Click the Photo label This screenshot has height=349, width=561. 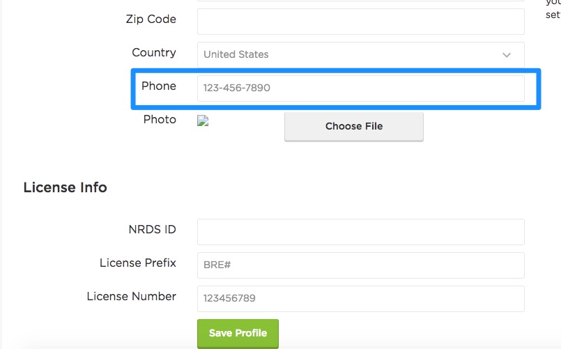160,119
